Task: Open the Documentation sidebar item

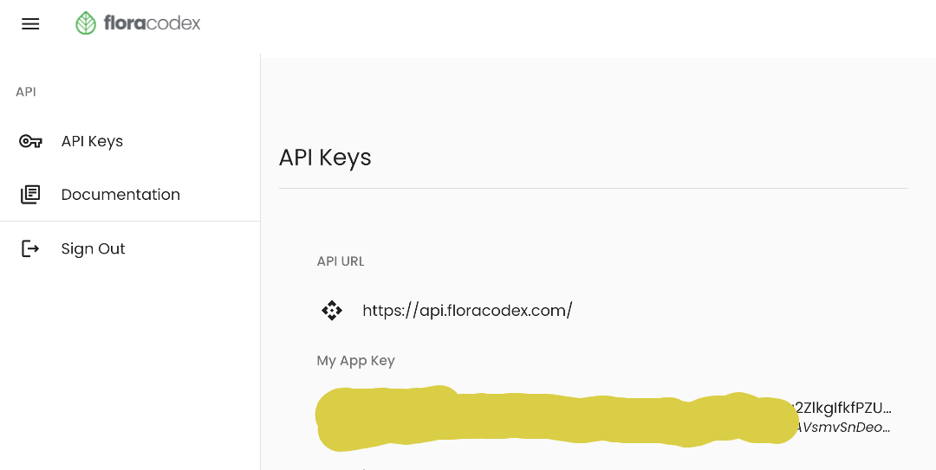Action: (120, 195)
